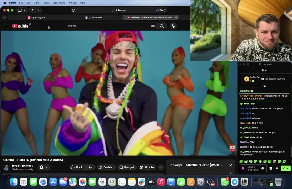The width and height of the screenshot is (292, 189).
Task: Open the pinned Gmail tab
Action: pos(4,17)
